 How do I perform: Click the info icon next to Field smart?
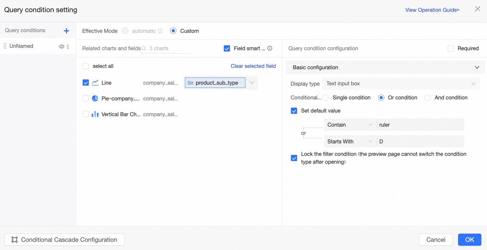270,48
